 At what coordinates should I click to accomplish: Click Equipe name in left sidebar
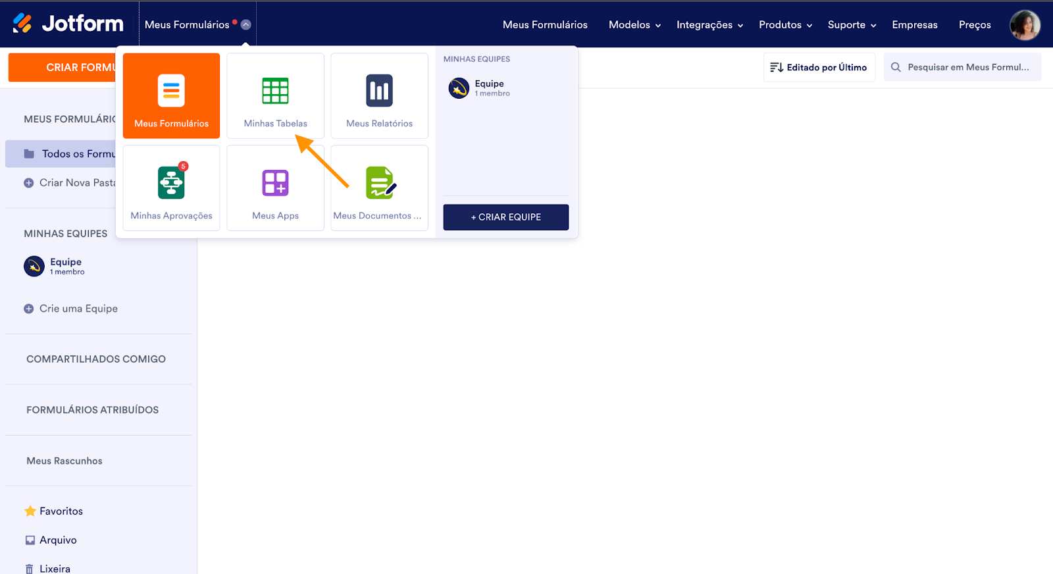[66, 262]
